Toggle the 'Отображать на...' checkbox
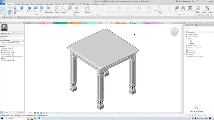This screenshot has height=120, width=214. pos(13,50)
